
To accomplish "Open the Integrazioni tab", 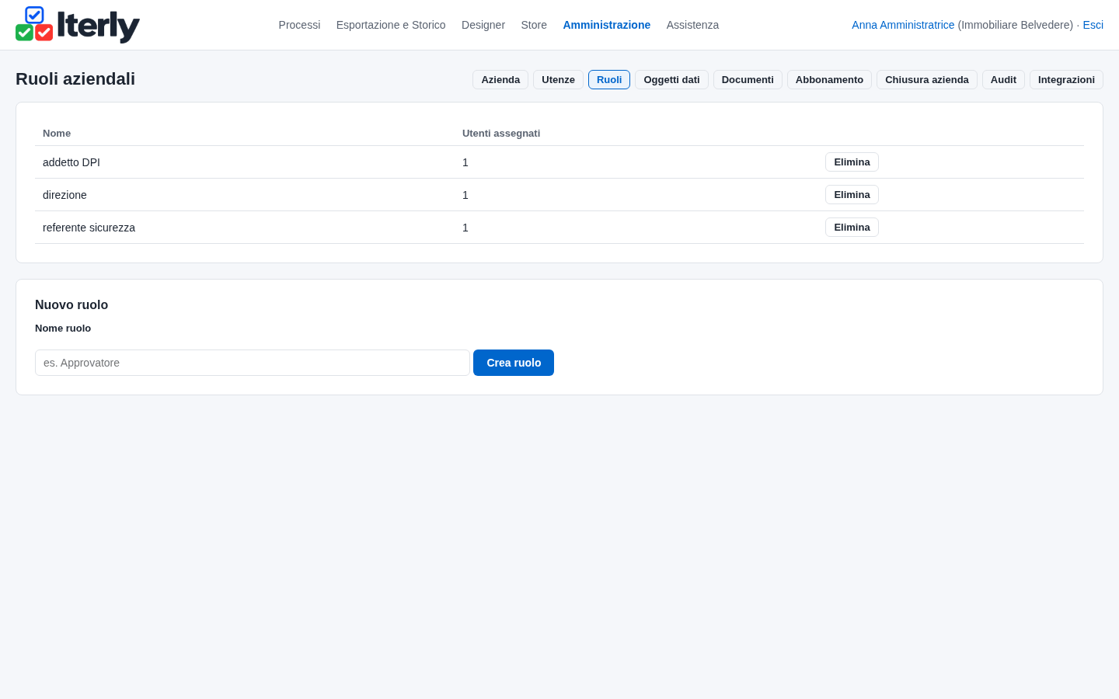I will click(x=1066, y=80).
